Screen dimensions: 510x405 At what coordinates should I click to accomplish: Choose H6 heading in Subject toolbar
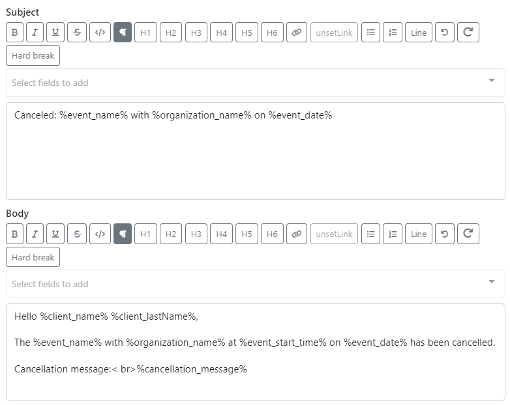point(272,33)
